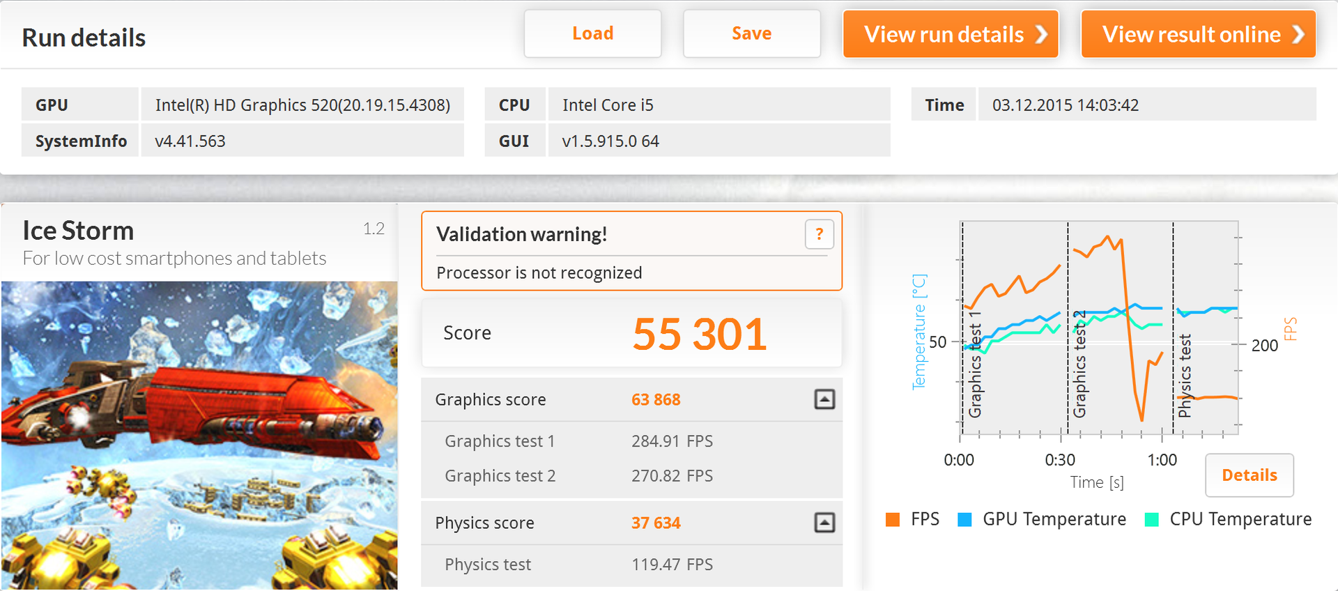
Task: Click the 0:30 time axis label
Action: (x=1060, y=460)
